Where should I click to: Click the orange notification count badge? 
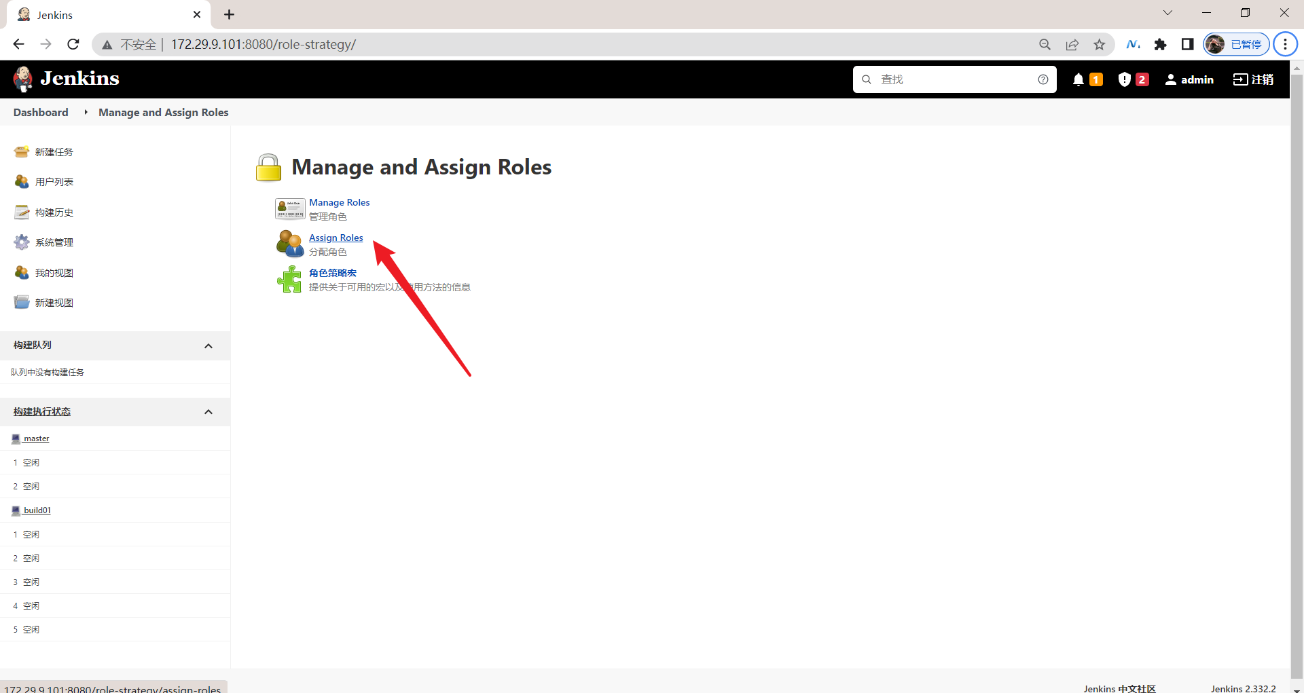pos(1095,79)
